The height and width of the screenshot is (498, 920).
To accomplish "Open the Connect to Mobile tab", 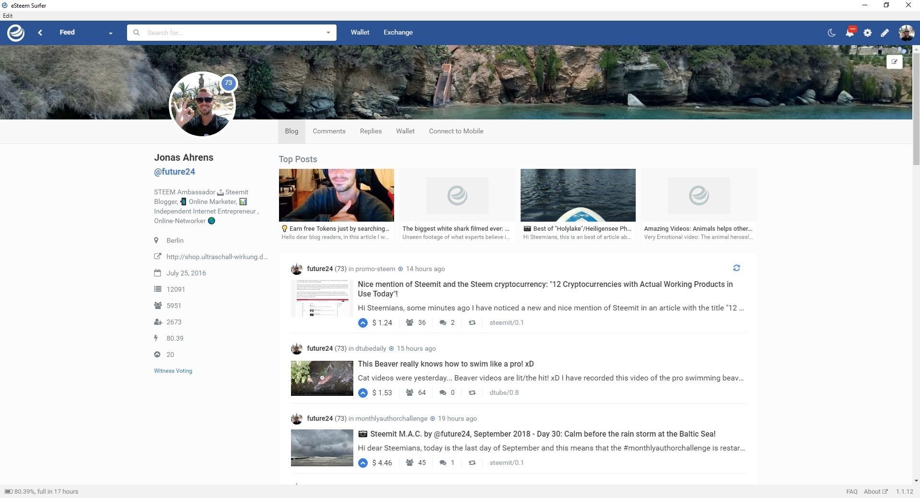I will click(x=456, y=131).
